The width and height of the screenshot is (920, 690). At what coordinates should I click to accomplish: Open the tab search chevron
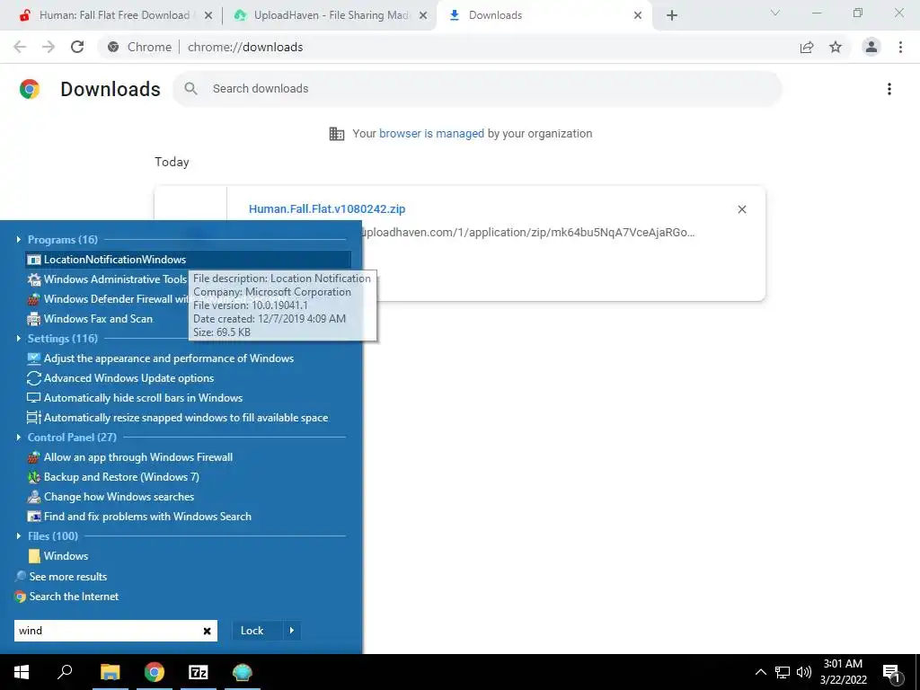point(775,13)
